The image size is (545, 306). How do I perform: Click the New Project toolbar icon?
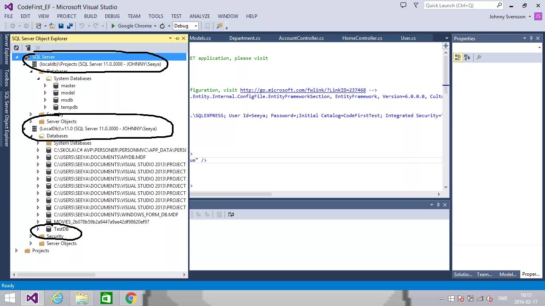coord(39,26)
